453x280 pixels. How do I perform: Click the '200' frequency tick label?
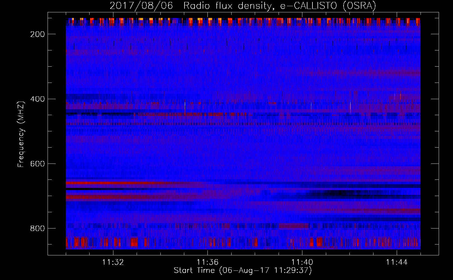pos(38,34)
